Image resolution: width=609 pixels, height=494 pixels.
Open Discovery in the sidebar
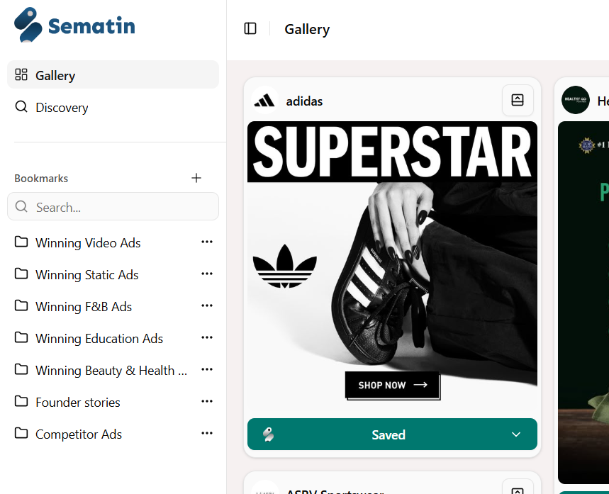click(62, 108)
